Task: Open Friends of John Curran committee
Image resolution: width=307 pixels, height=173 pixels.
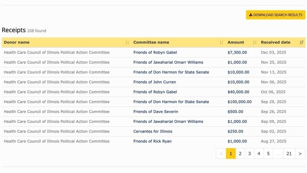Action: click(x=154, y=82)
